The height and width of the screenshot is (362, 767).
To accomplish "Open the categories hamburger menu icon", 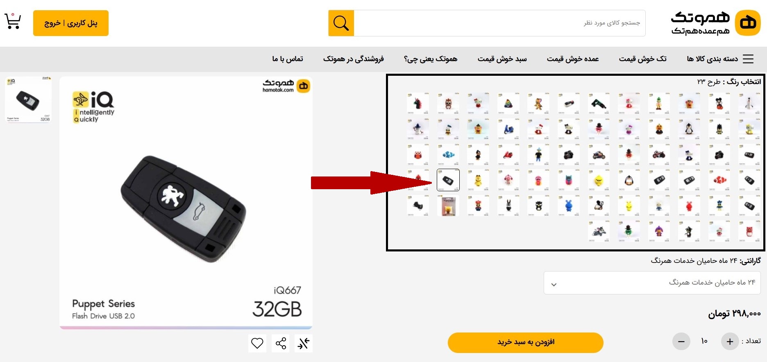I will (748, 59).
